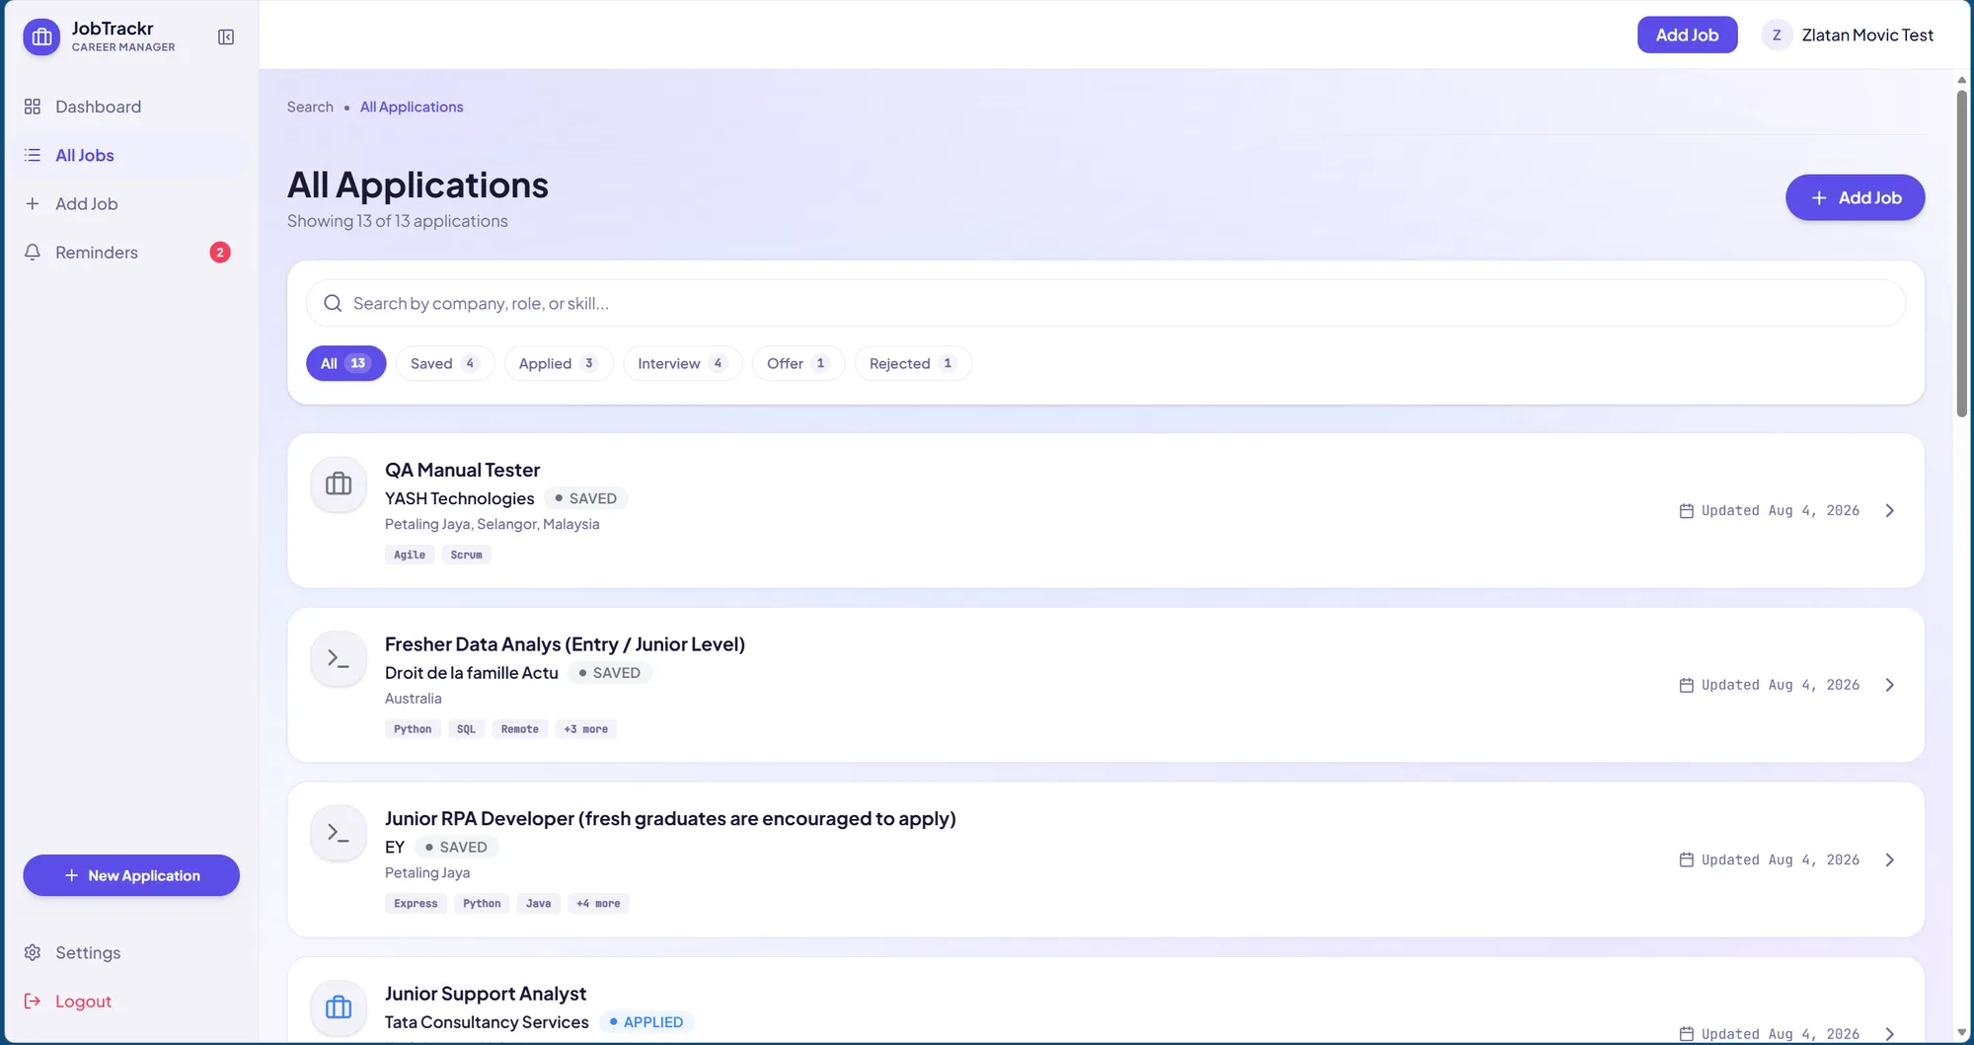Collapse the sidebar panel
The width and height of the screenshot is (1974, 1045).
(226, 37)
